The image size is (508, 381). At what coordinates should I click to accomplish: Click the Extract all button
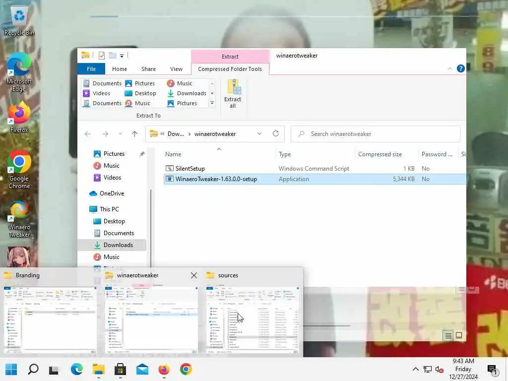tap(233, 94)
